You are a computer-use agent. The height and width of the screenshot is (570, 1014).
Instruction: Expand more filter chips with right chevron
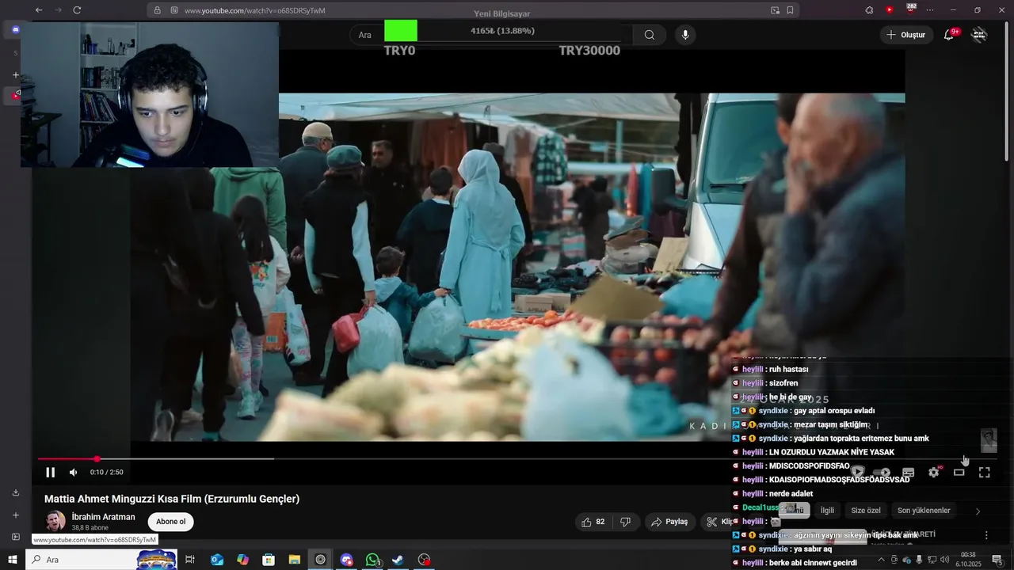pos(978,511)
